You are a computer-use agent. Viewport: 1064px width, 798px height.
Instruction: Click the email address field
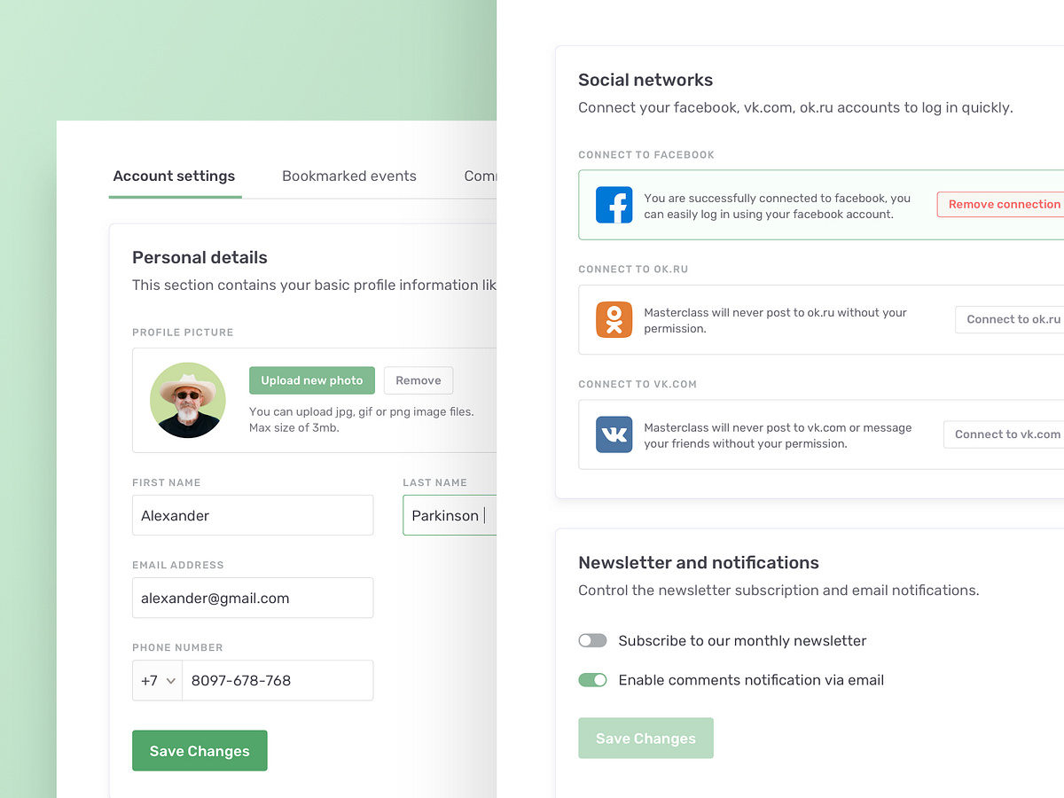tap(253, 598)
